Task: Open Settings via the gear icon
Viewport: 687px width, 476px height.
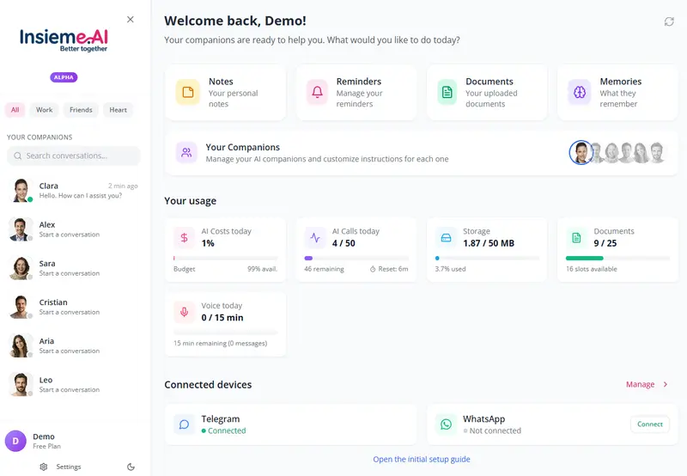Action: pos(44,467)
